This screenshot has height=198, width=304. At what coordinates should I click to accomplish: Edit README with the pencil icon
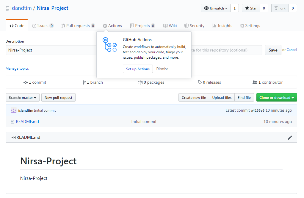(290, 138)
